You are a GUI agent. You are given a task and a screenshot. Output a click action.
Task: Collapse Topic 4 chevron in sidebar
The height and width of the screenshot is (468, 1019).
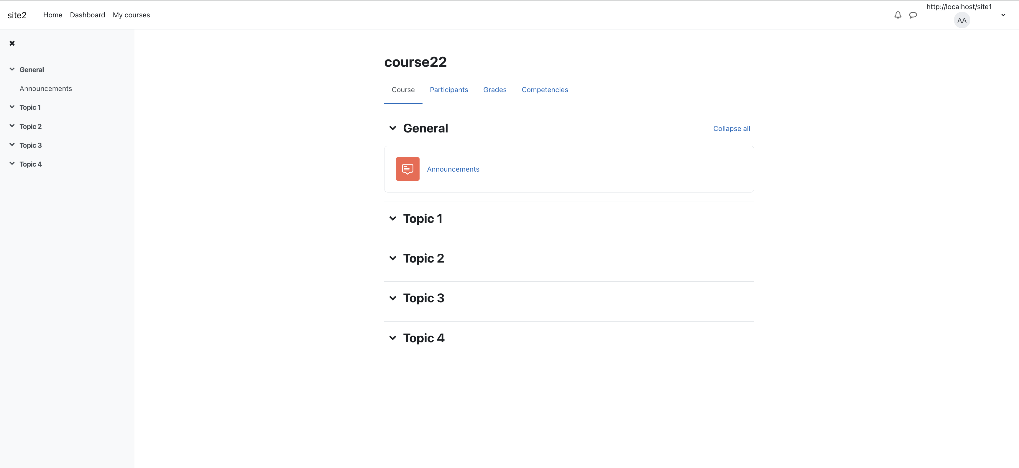pos(12,163)
